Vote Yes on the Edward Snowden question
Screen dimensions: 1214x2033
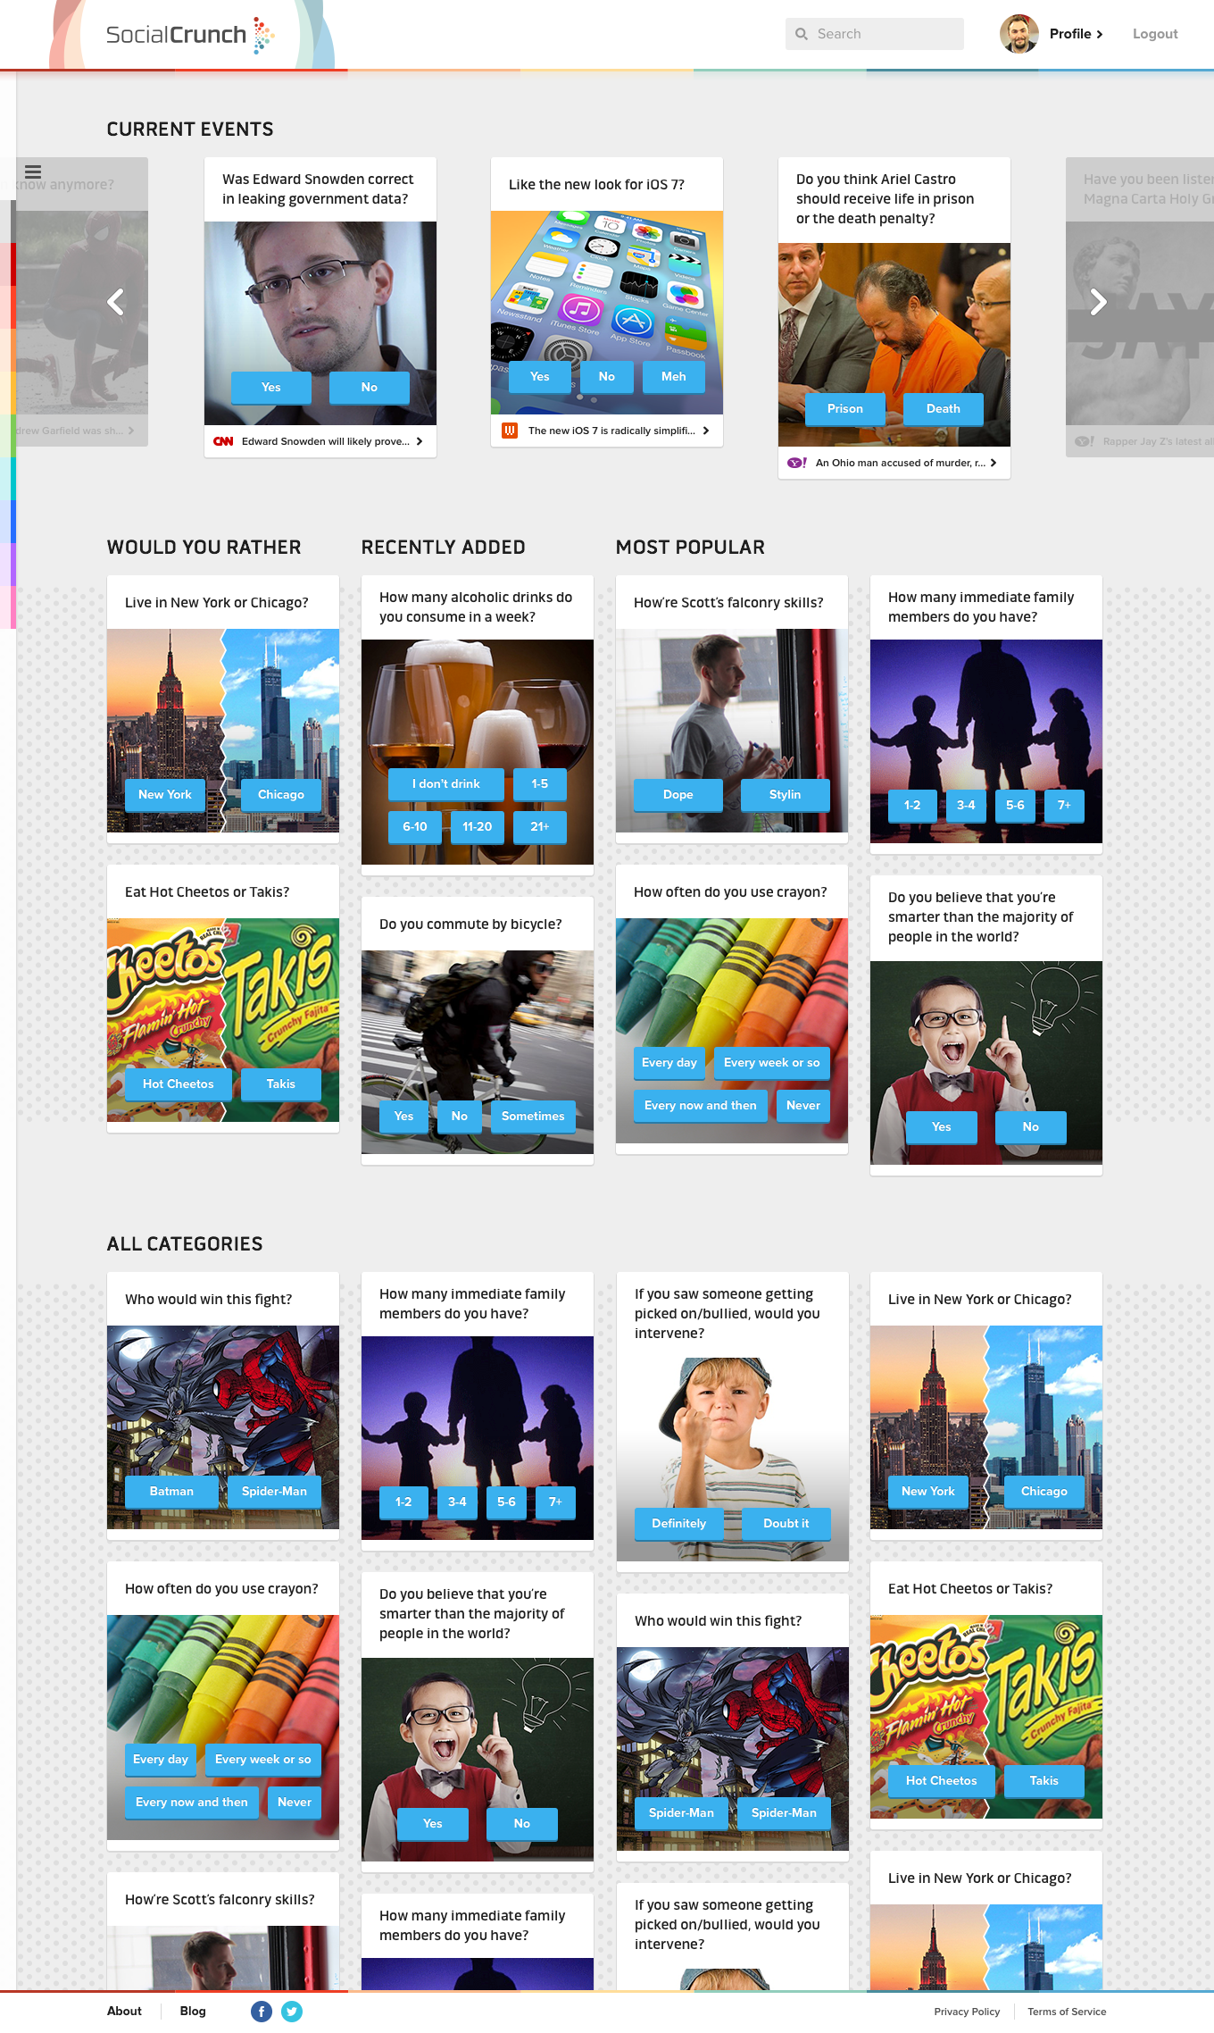[x=271, y=388]
